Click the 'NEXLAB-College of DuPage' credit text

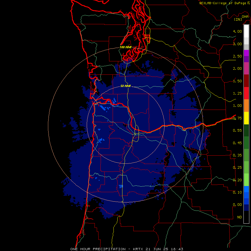223,3
